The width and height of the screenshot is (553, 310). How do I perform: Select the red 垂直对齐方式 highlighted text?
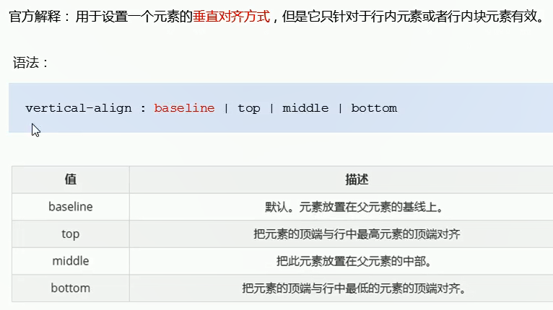pos(231,17)
